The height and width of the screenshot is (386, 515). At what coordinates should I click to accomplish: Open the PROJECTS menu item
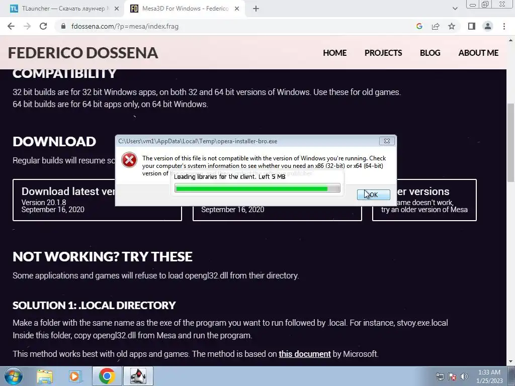coord(383,53)
